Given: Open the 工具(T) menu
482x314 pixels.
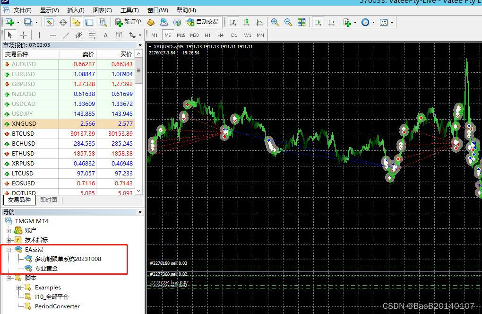Looking at the screenshot, I should pyautogui.click(x=129, y=10).
